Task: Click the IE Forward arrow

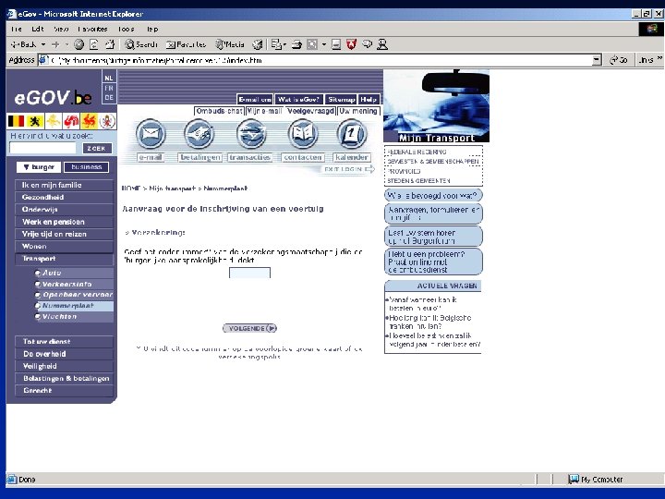Action: click(55, 44)
